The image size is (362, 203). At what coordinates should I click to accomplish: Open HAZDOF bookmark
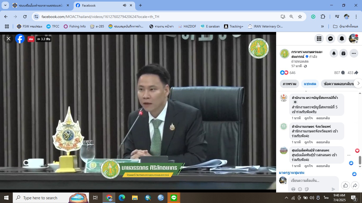pos(188,26)
